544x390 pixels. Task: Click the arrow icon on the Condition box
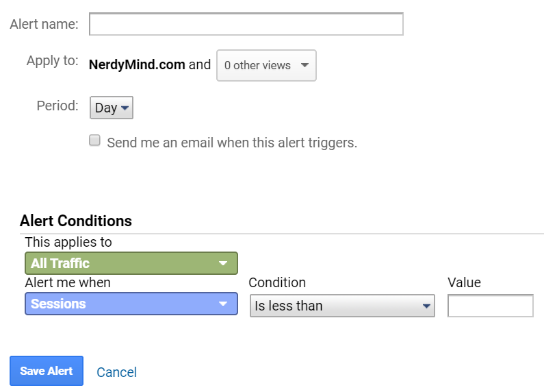pyautogui.click(x=426, y=306)
